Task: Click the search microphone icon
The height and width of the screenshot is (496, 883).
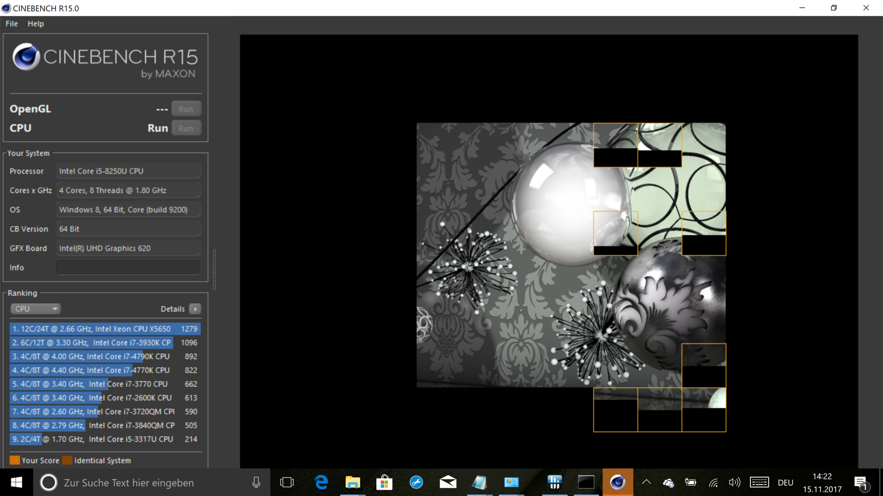Action: pos(256,482)
